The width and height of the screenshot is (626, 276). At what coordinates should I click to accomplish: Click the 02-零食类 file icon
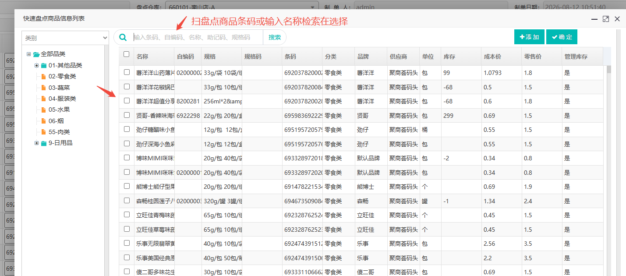pyautogui.click(x=44, y=77)
